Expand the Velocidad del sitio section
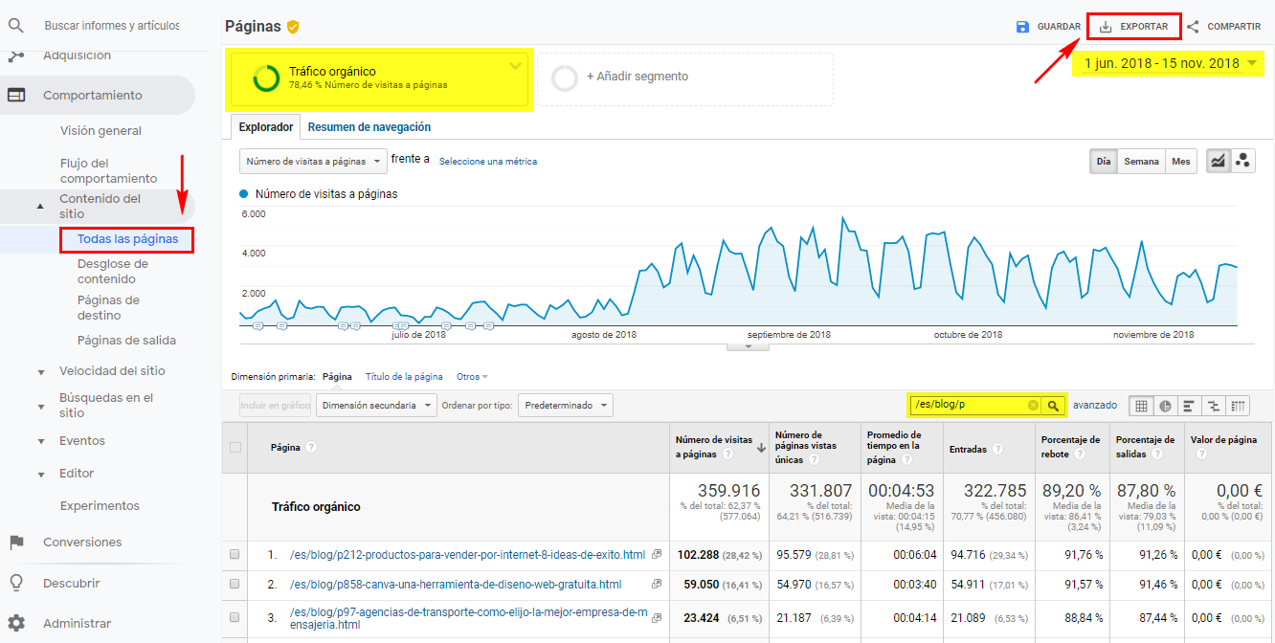Viewport: 1275px width, 643px height. tap(41, 371)
